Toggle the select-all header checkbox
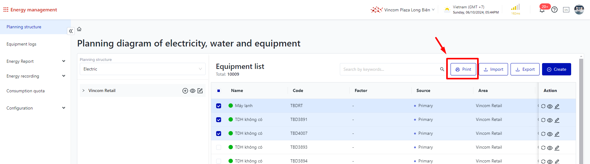Image resolution: width=590 pixels, height=164 pixels. (219, 91)
